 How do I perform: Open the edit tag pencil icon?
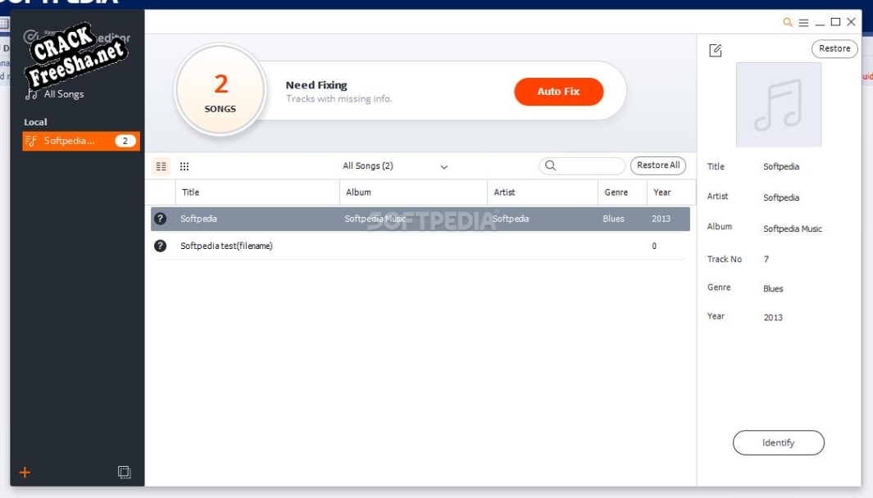716,51
